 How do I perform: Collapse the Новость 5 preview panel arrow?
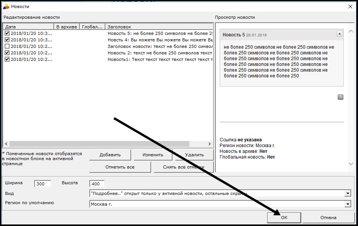[x=339, y=34]
